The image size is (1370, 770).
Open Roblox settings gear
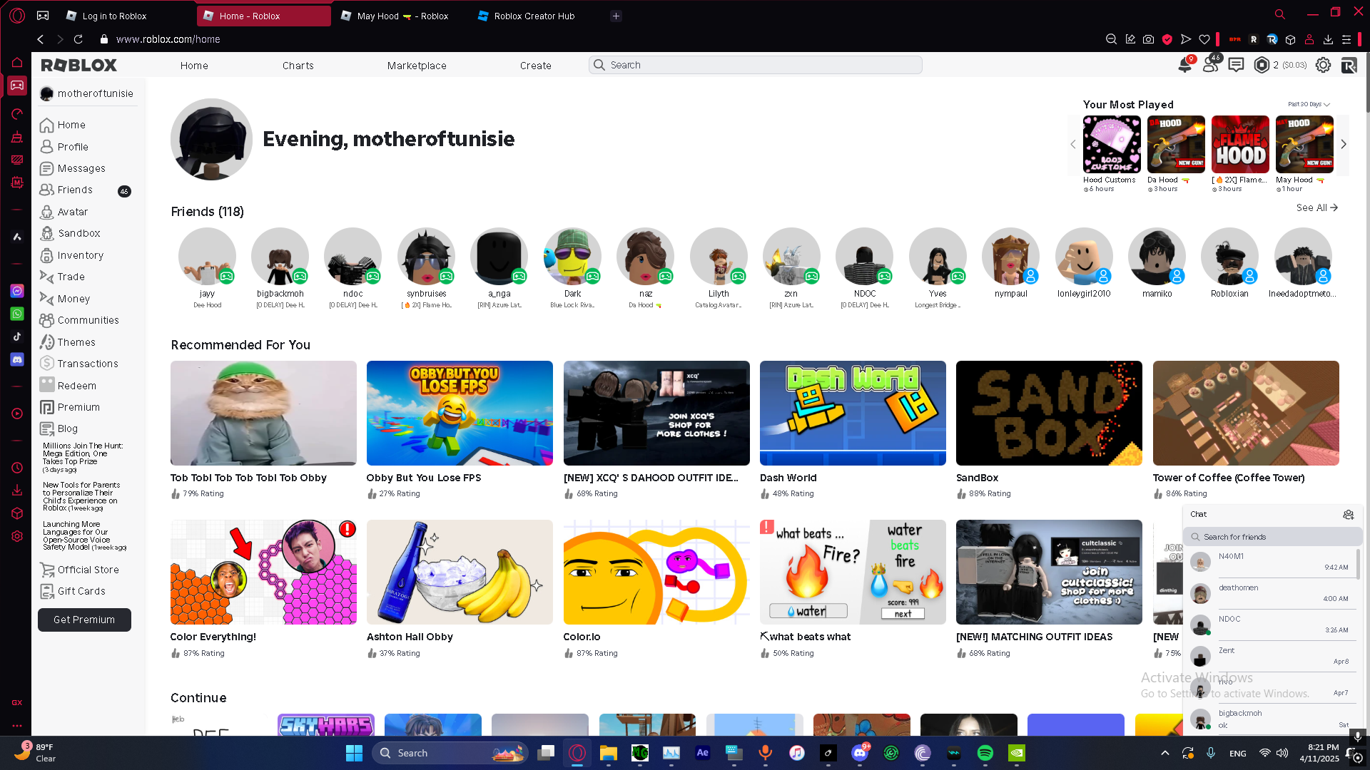pos(1323,65)
